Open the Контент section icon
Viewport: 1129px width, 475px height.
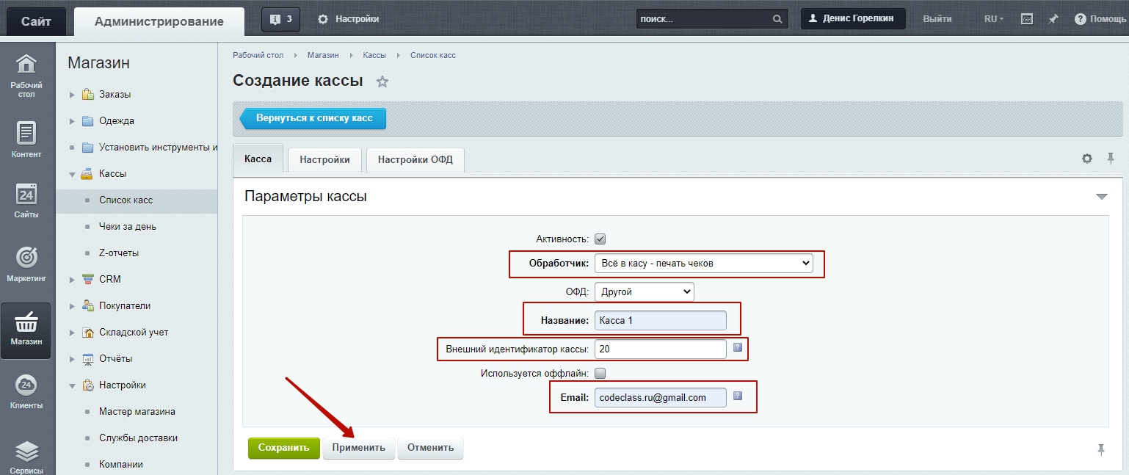pyautogui.click(x=26, y=139)
